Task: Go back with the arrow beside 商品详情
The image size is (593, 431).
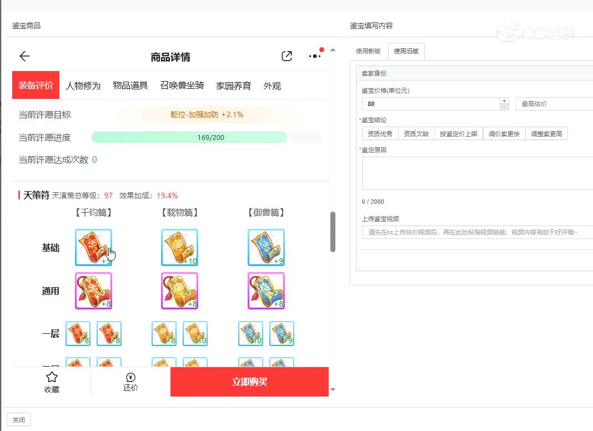Action: 24,57
